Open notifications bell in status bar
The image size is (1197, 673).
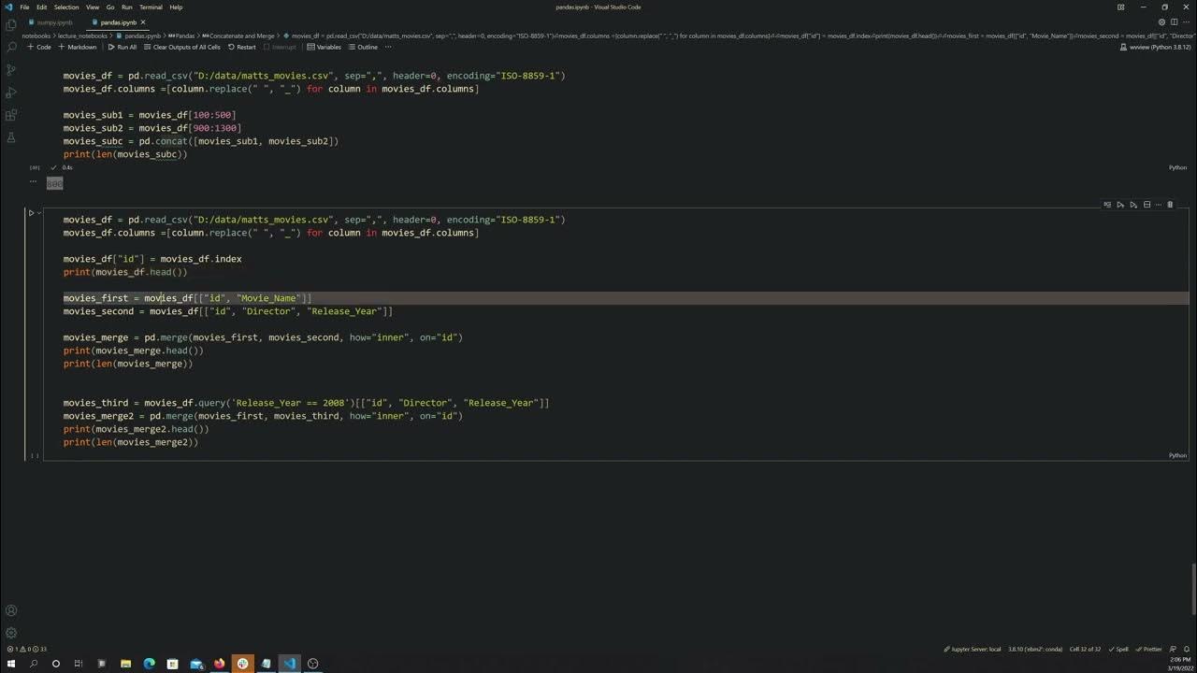(1189, 649)
